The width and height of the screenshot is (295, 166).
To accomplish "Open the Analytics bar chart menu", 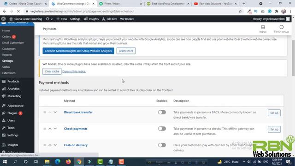I will point(4,89).
